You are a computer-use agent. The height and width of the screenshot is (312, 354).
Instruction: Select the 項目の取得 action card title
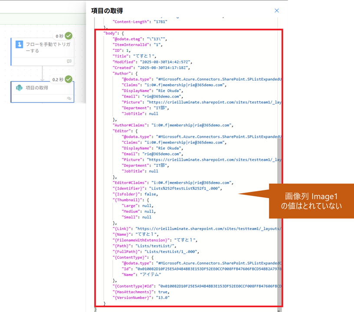37,88
